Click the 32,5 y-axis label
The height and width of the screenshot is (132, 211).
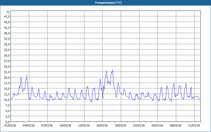(7, 50)
